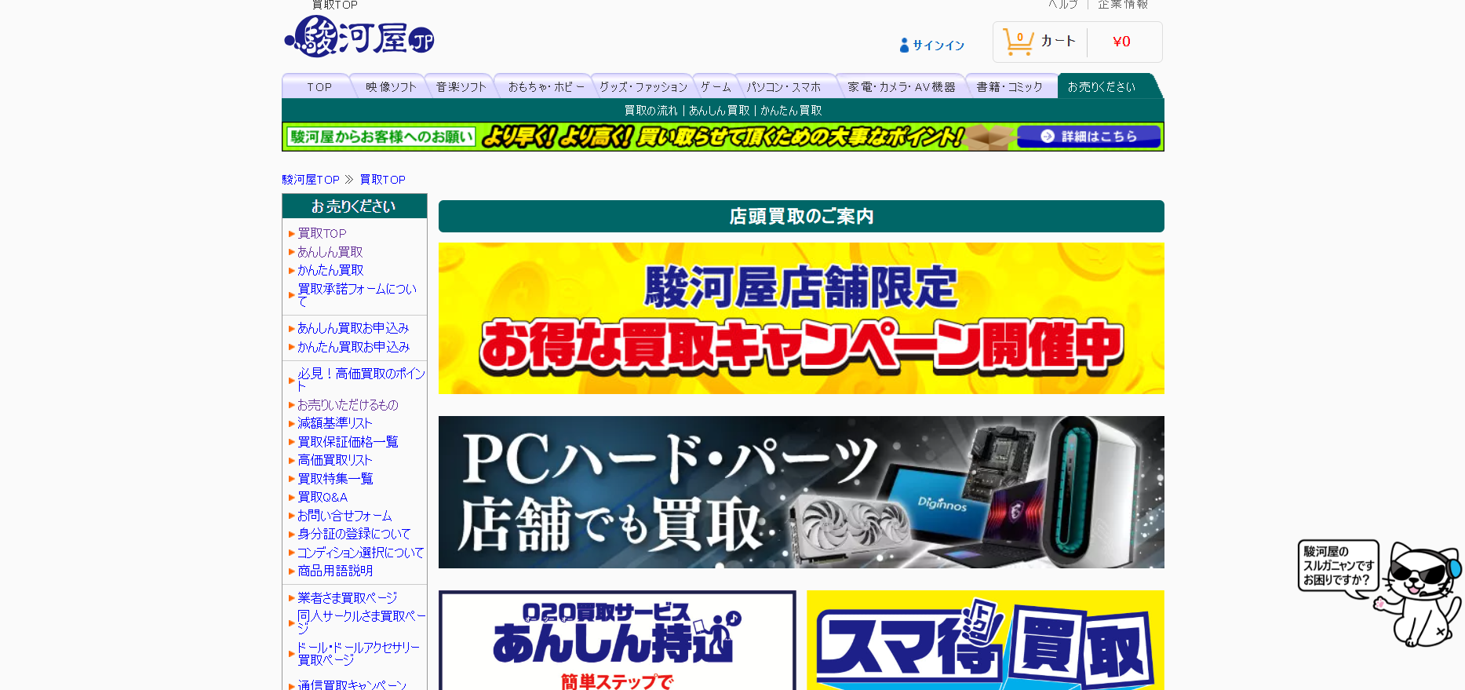This screenshot has height=690, width=1465.
Task: Click the カート label
Action: pyautogui.click(x=1058, y=42)
